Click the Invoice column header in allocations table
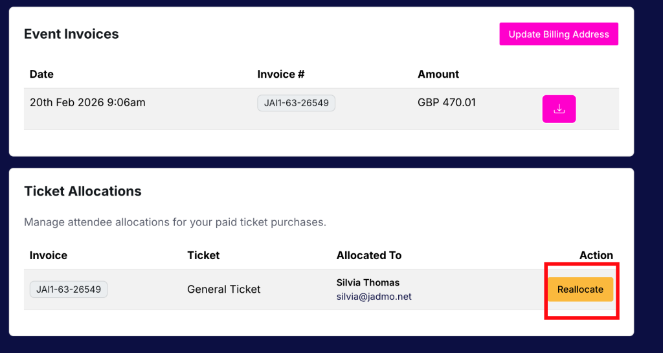The height and width of the screenshot is (353, 663). 48,255
